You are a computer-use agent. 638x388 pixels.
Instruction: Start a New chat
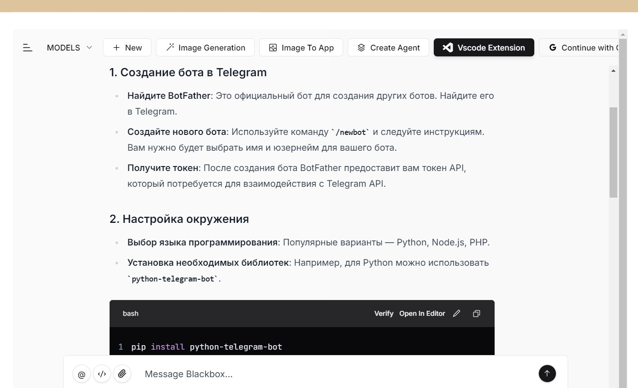[x=127, y=47]
